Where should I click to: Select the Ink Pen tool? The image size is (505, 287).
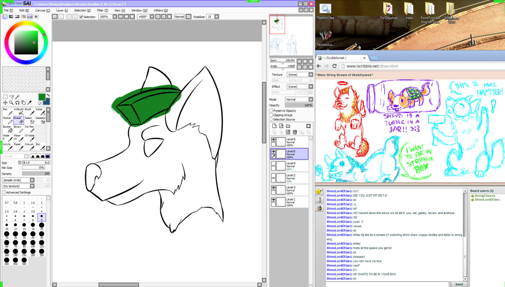[x=29, y=129]
